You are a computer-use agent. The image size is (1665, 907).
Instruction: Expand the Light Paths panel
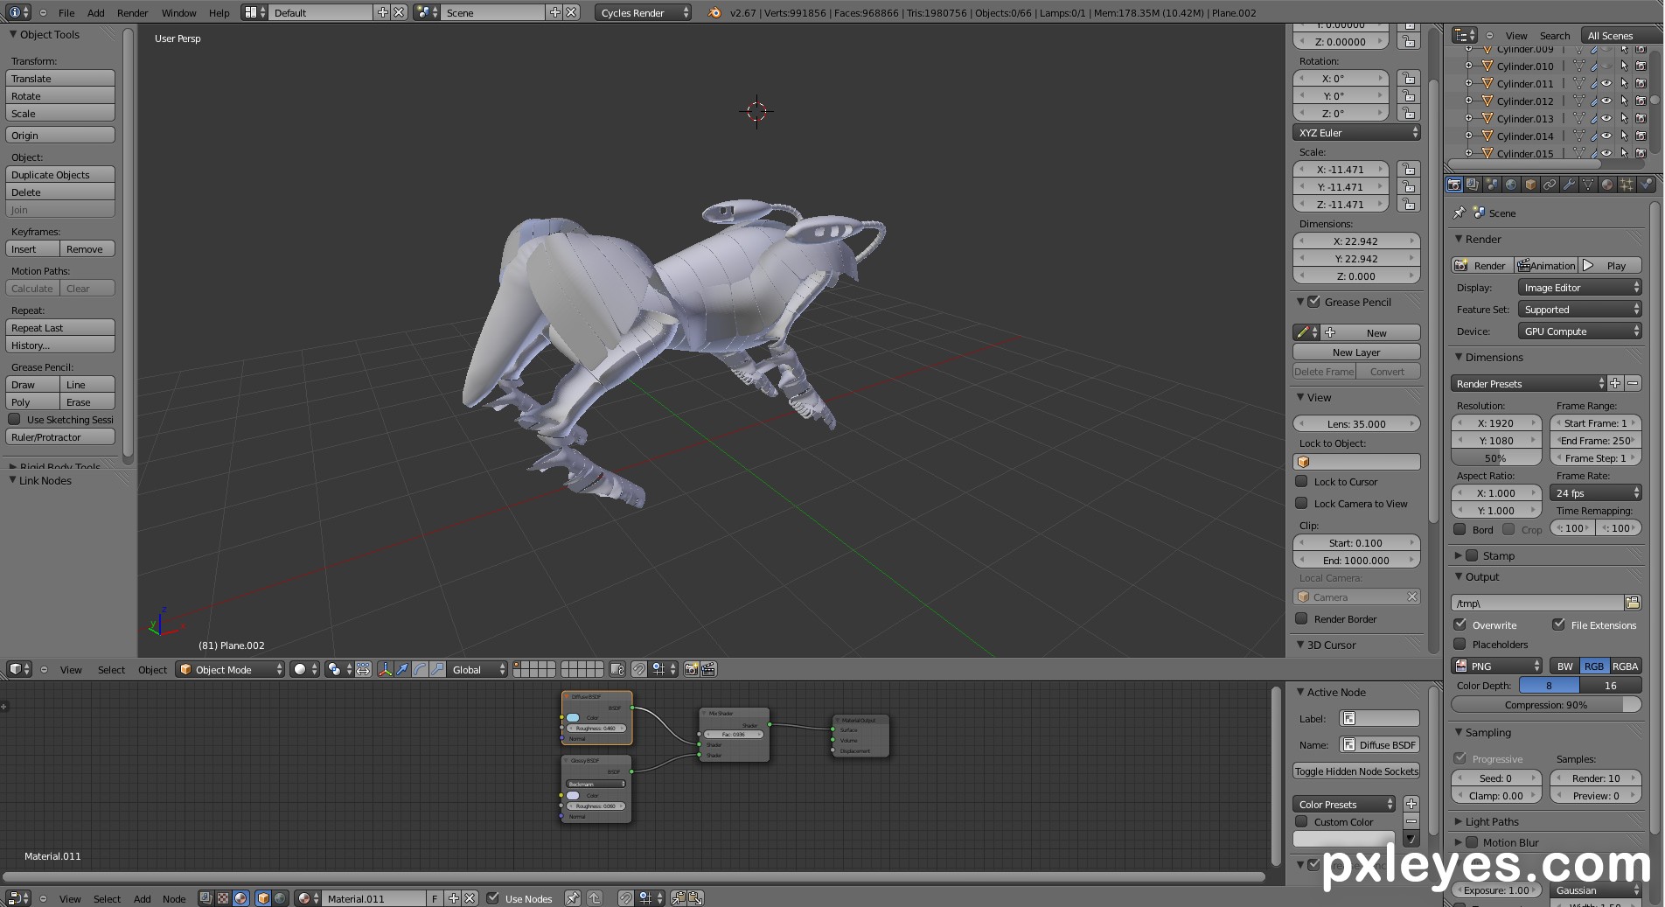click(x=1492, y=821)
